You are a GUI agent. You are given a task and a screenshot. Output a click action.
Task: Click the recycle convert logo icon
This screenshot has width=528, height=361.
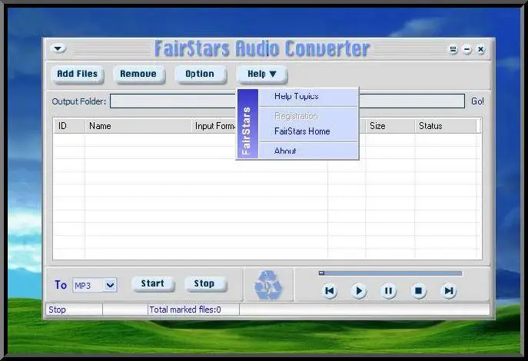(x=268, y=285)
